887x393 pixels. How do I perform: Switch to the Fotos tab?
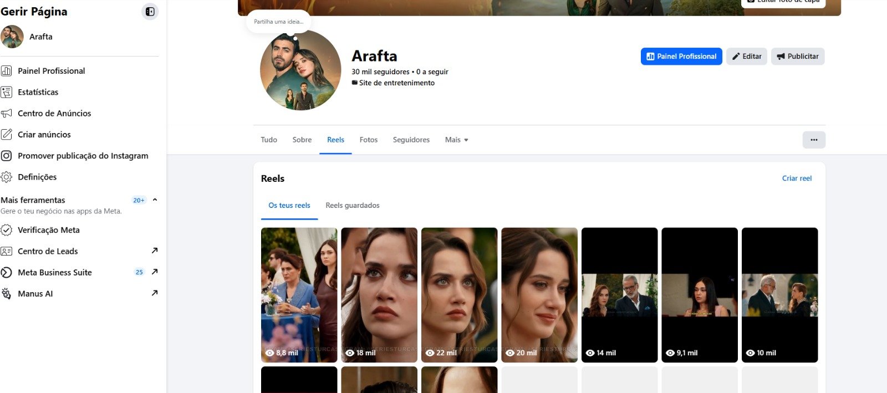tap(369, 140)
